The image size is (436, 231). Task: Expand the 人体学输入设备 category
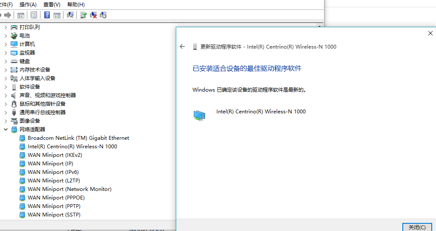point(6,78)
